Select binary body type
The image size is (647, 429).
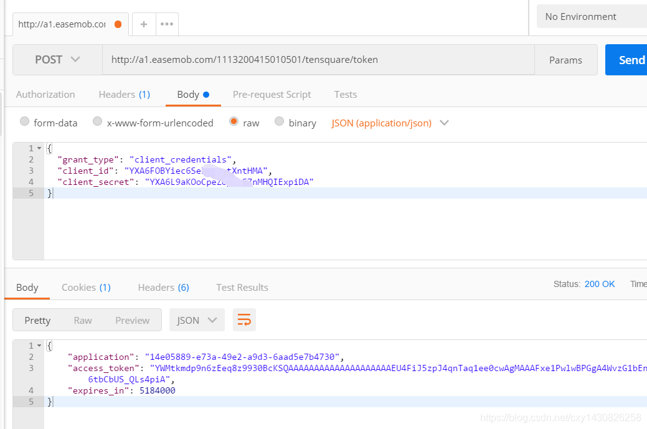(280, 121)
